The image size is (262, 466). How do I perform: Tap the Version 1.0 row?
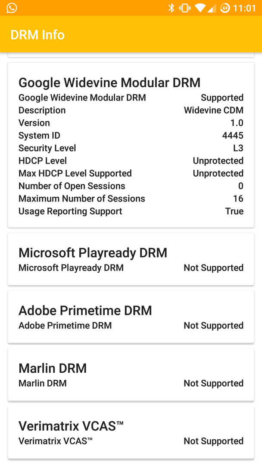(131, 123)
